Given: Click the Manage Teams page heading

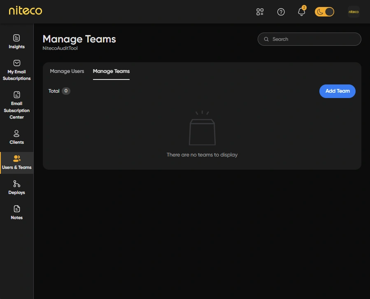Looking at the screenshot, I should [79, 39].
